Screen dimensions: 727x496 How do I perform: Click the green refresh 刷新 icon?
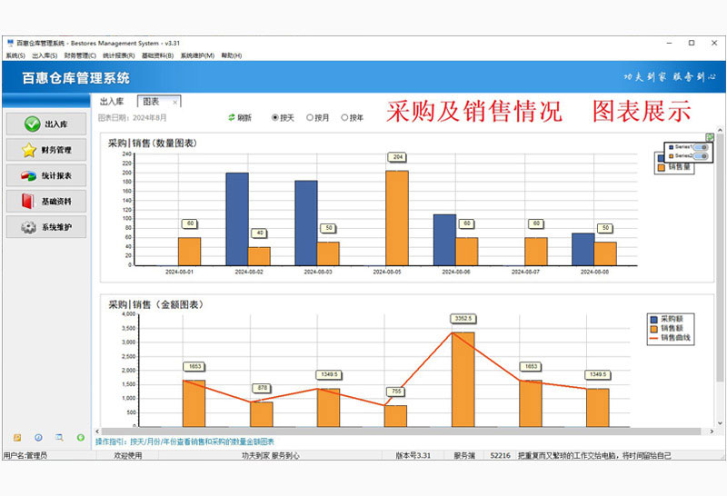point(232,118)
